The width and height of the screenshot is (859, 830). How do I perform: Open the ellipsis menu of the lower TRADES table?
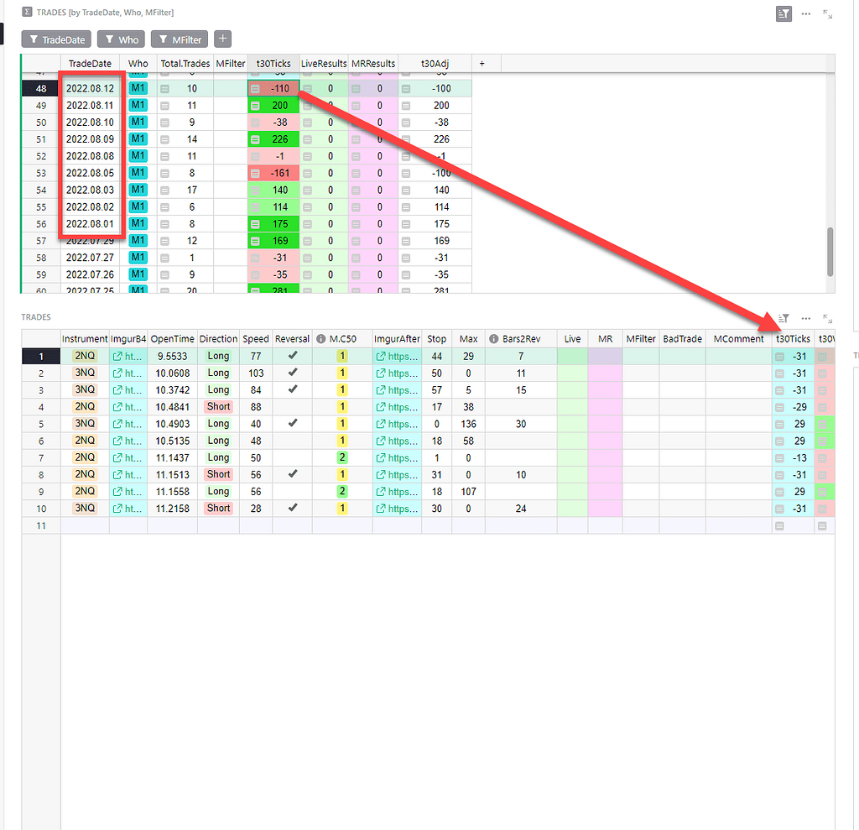click(x=804, y=318)
